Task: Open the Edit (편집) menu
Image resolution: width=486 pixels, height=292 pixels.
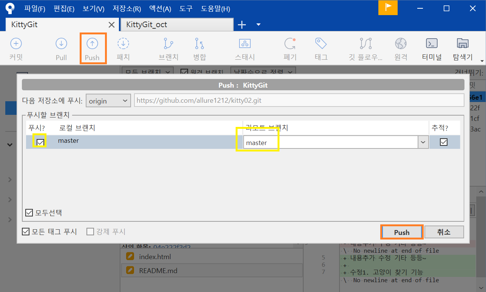Action: click(x=64, y=9)
